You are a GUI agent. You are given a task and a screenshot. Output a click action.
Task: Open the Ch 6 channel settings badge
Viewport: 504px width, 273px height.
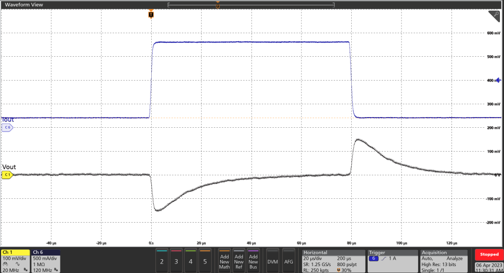coord(46,252)
